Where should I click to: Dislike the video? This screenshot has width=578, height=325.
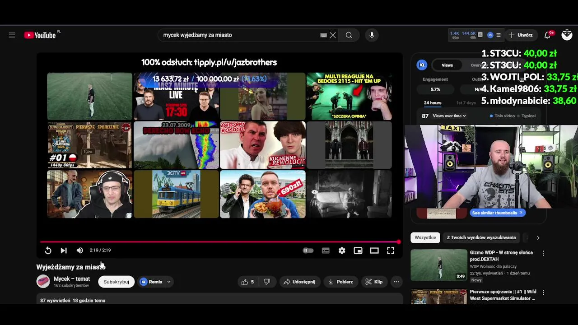(x=267, y=282)
